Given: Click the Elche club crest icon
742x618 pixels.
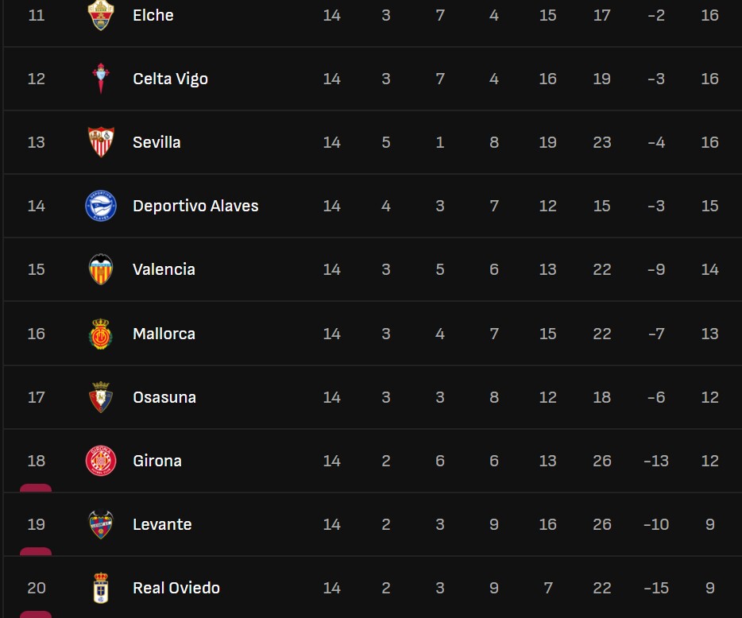Looking at the screenshot, I should [x=101, y=15].
